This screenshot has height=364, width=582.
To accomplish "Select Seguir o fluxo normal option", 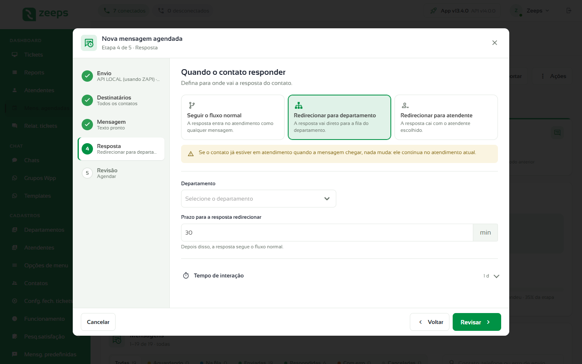I will point(233,117).
